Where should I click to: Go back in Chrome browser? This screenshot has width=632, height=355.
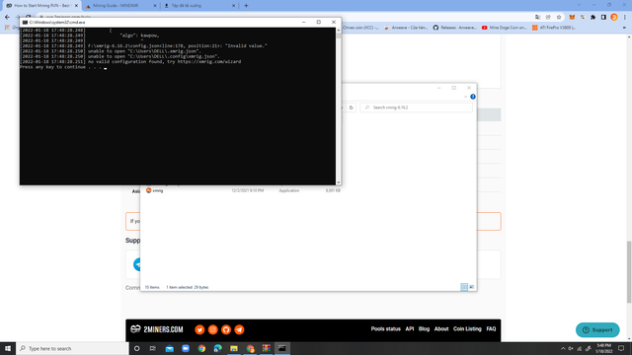click(7, 17)
